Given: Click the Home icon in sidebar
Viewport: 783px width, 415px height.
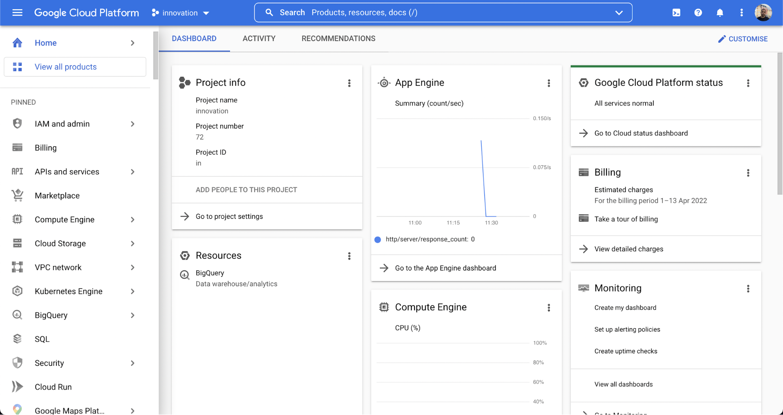Looking at the screenshot, I should click(x=17, y=43).
